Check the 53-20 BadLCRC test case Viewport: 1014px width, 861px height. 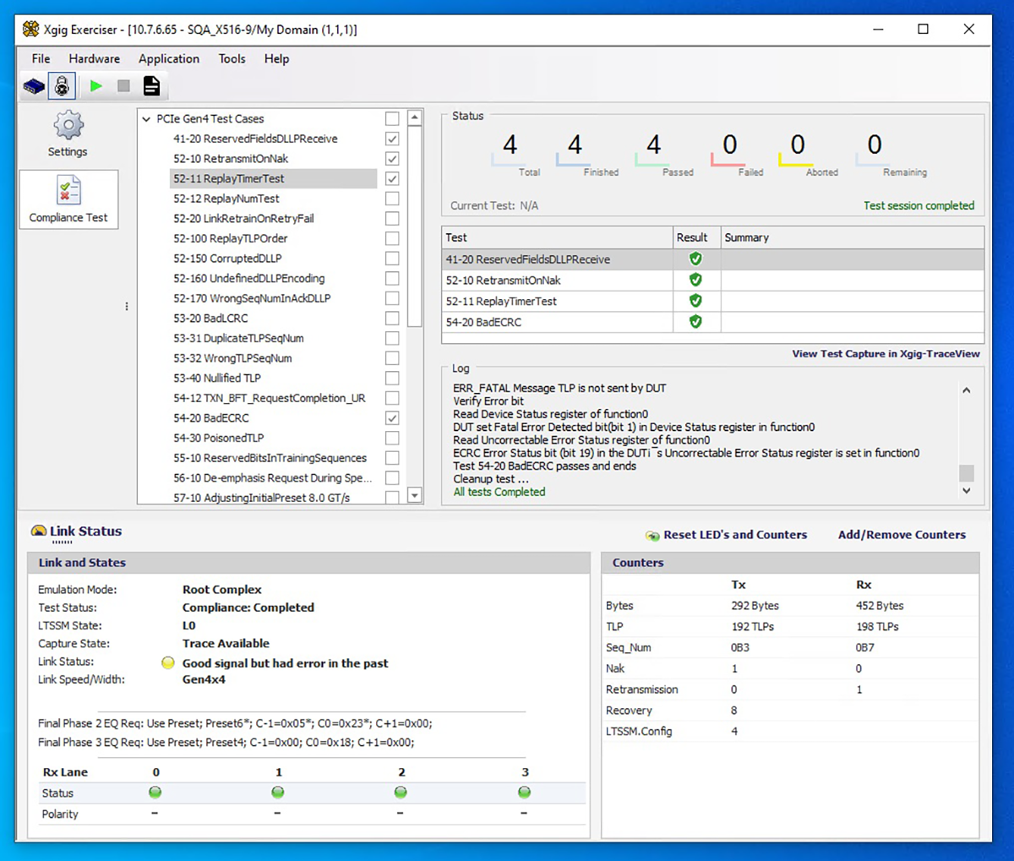(392, 318)
